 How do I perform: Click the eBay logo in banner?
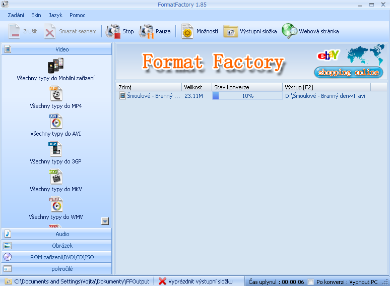[328, 55]
